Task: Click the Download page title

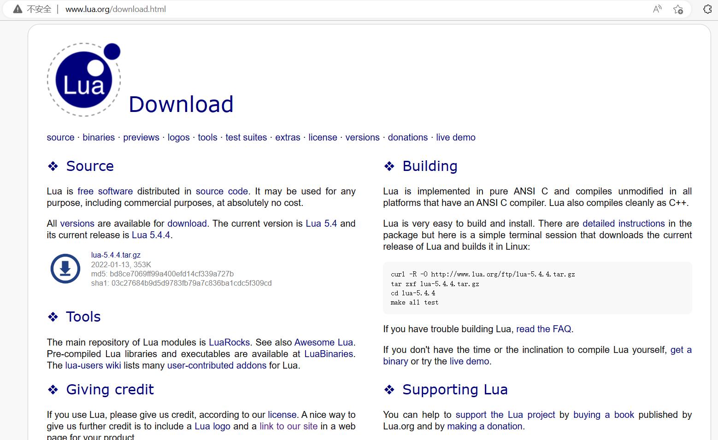Action: coord(181,104)
